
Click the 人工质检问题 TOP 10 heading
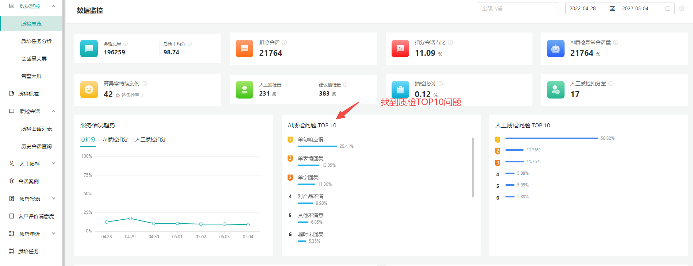tap(523, 125)
